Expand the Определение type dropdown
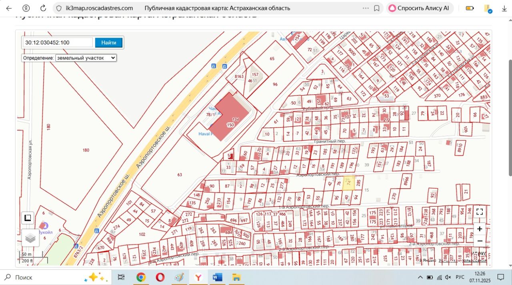 tap(86, 58)
